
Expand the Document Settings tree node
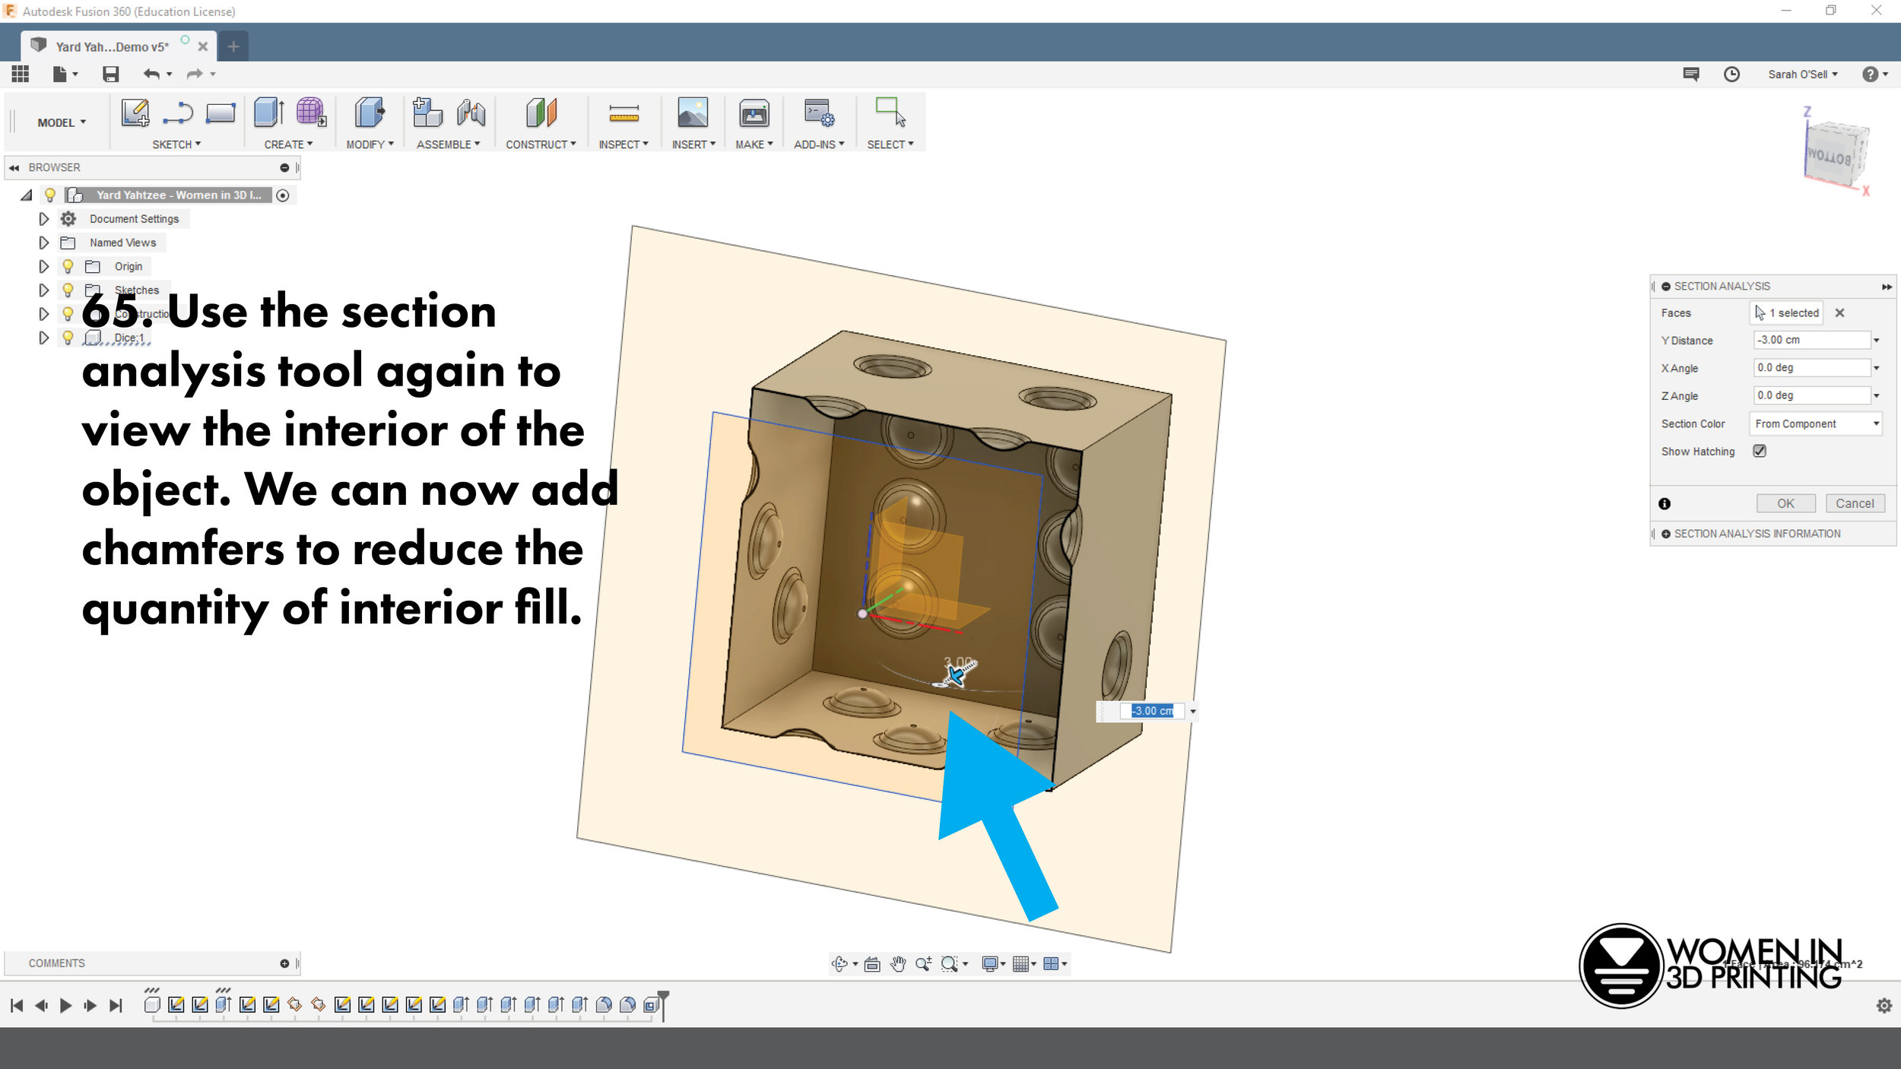(43, 219)
